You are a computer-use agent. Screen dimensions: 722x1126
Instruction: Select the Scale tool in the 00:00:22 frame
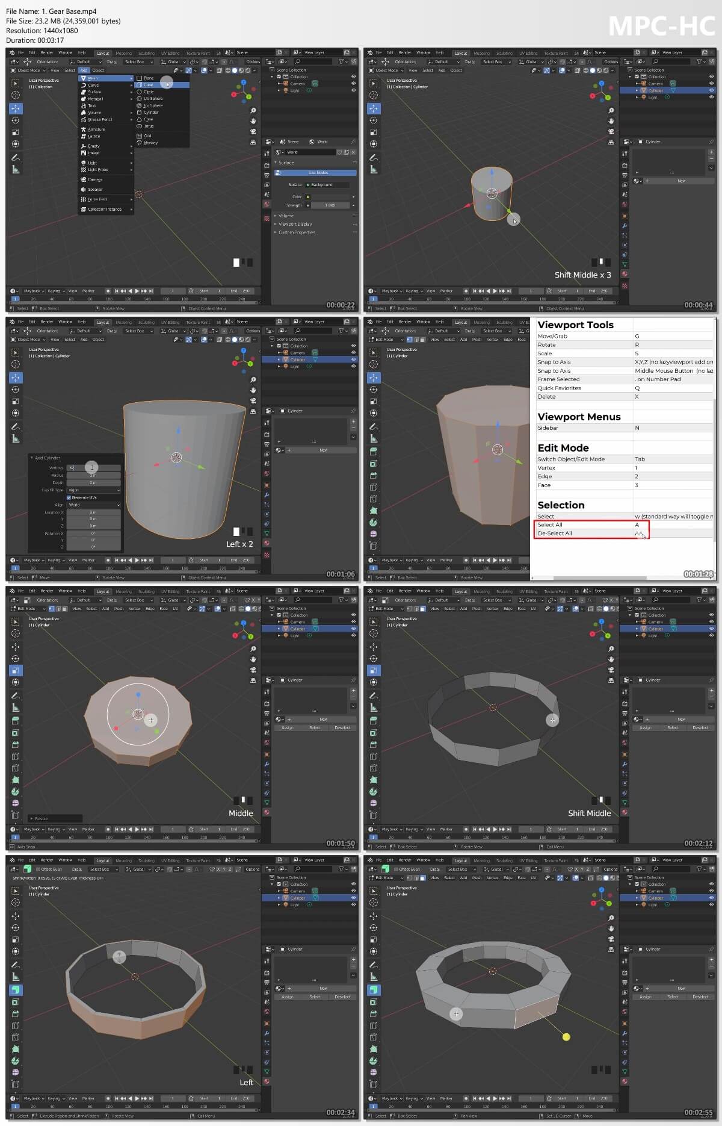[16, 132]
